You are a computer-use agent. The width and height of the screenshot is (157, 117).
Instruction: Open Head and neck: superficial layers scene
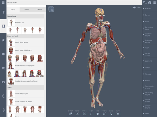[x=25, y=81]
